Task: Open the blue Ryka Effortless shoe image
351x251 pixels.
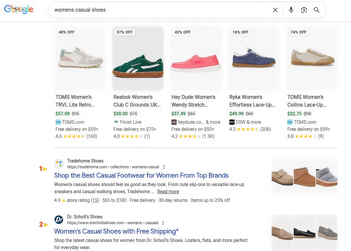Action: (x=254, y=58)
